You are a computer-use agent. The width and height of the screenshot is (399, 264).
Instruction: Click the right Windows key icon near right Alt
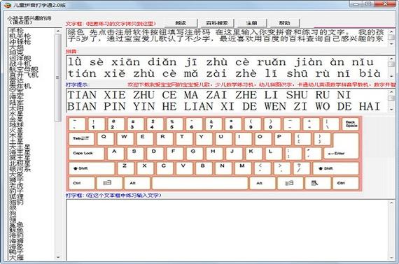coord(290,183)
